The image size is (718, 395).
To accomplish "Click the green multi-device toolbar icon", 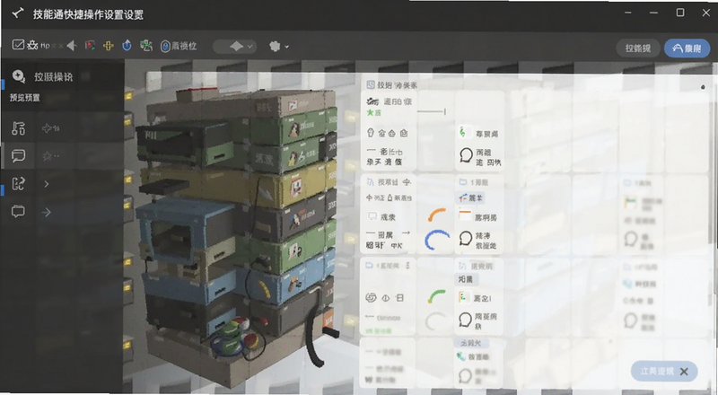I will tap(146, 46).
